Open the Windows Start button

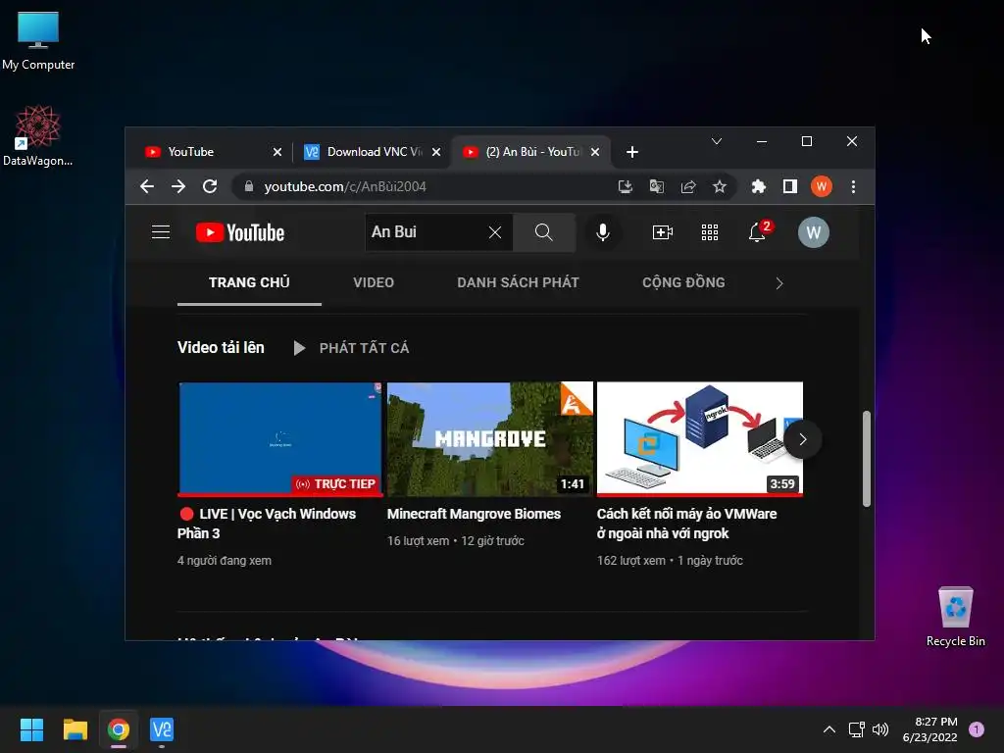(31, 729)
